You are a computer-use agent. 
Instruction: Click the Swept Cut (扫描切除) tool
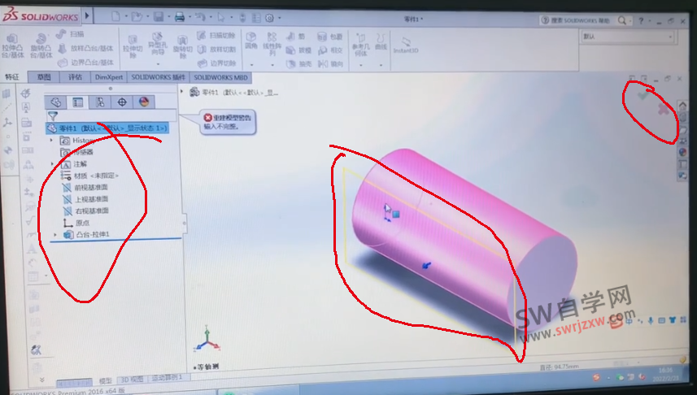pos(216,36)
